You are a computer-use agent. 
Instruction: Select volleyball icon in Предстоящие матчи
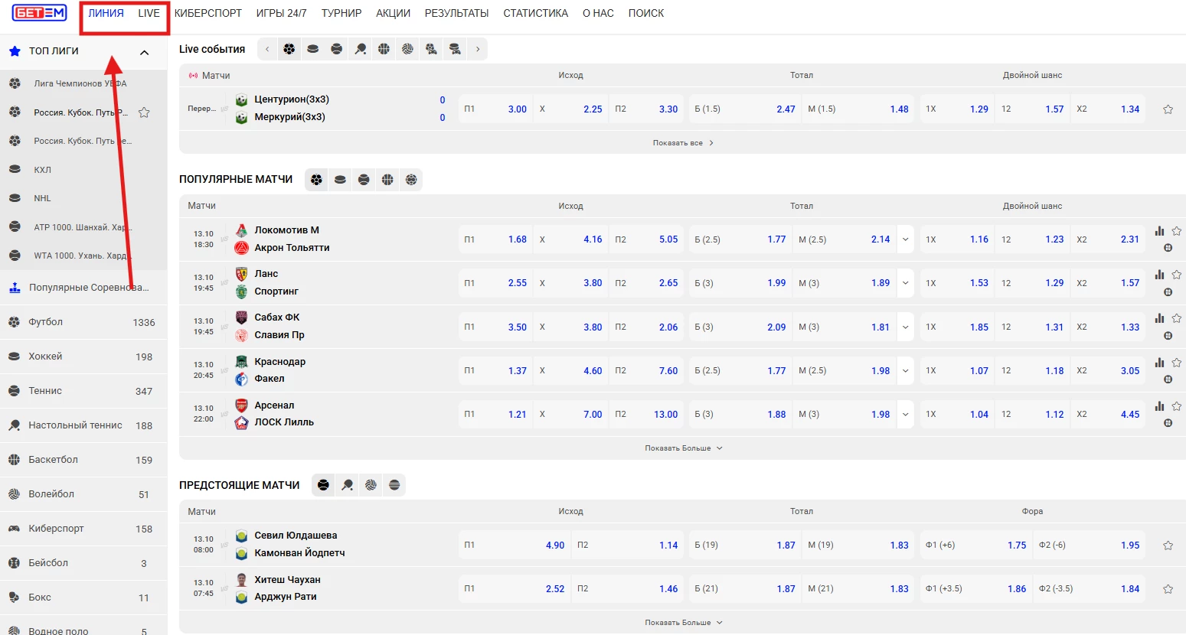(x=371, y=485)
